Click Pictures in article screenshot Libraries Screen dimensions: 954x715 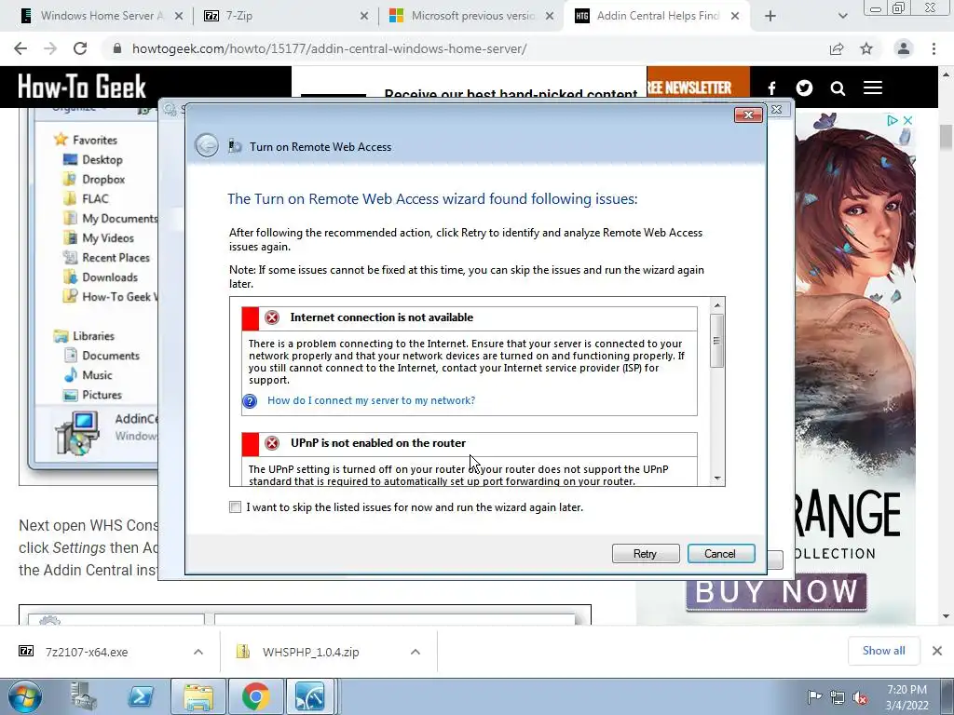click(102, 395)
